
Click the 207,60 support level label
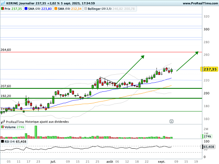click(x=6, y=86)
